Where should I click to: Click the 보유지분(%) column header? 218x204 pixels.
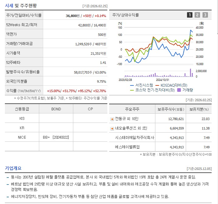(199, 109)
